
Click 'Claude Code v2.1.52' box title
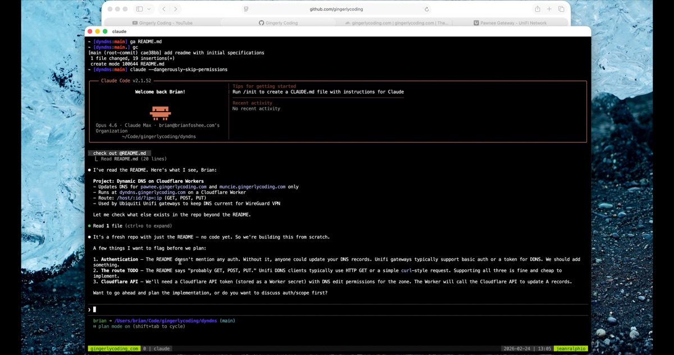tap(126, 81)
